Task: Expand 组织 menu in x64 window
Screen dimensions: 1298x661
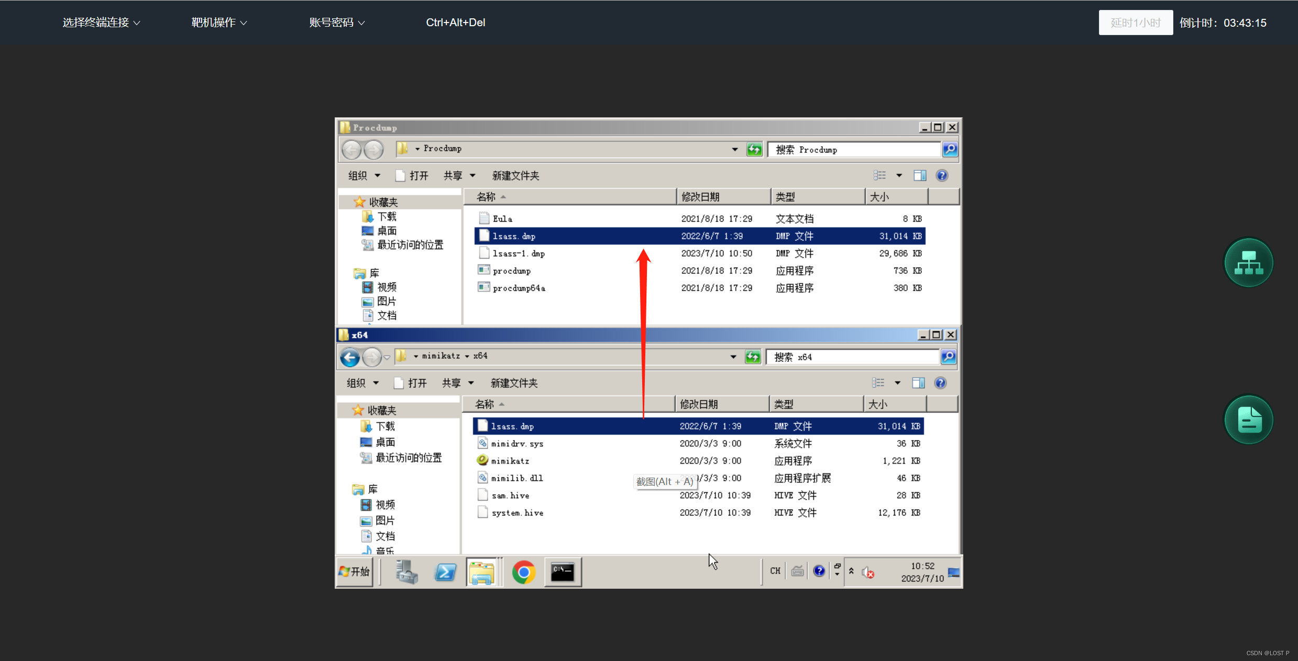Action: [362, 383]
